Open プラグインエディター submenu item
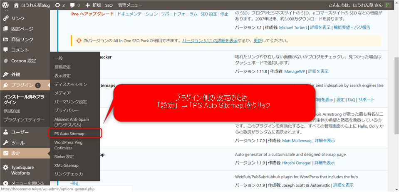Viewport: 399px width, 192px height. (24, 120)
